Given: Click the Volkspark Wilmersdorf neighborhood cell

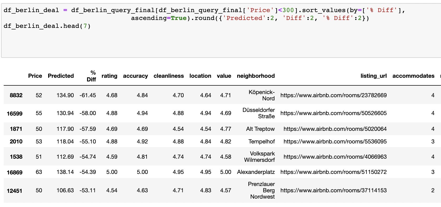Looking at the screenshot, I should tap(259, 157).
